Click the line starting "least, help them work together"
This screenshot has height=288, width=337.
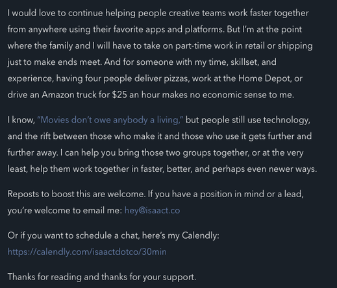[x=162, y=169]
